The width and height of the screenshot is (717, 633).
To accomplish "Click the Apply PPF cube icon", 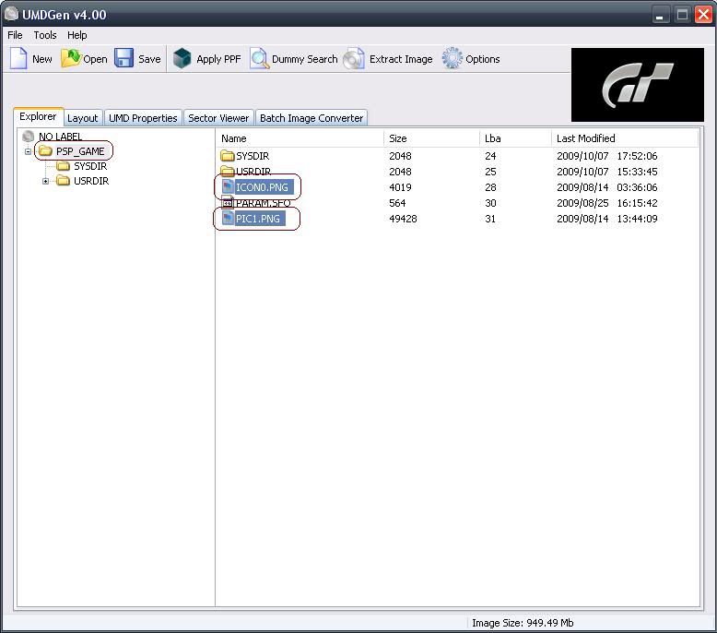I will [182, 58].
